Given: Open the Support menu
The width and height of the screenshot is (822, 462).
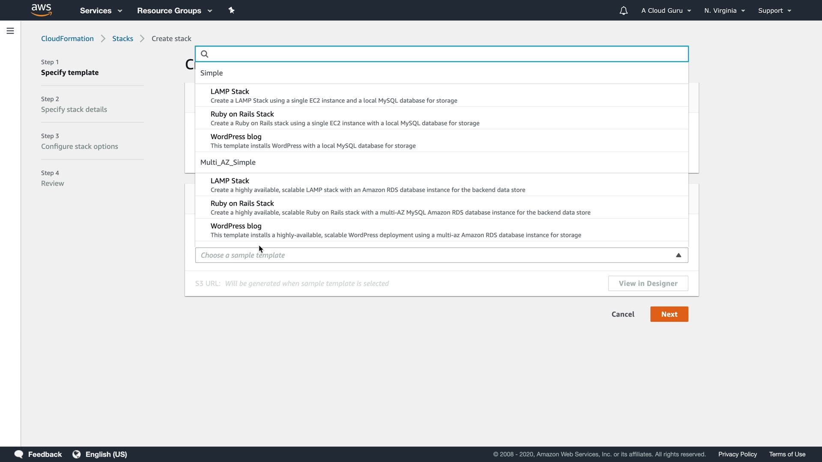Looking at the screenshot, I should tap(774, 11).
